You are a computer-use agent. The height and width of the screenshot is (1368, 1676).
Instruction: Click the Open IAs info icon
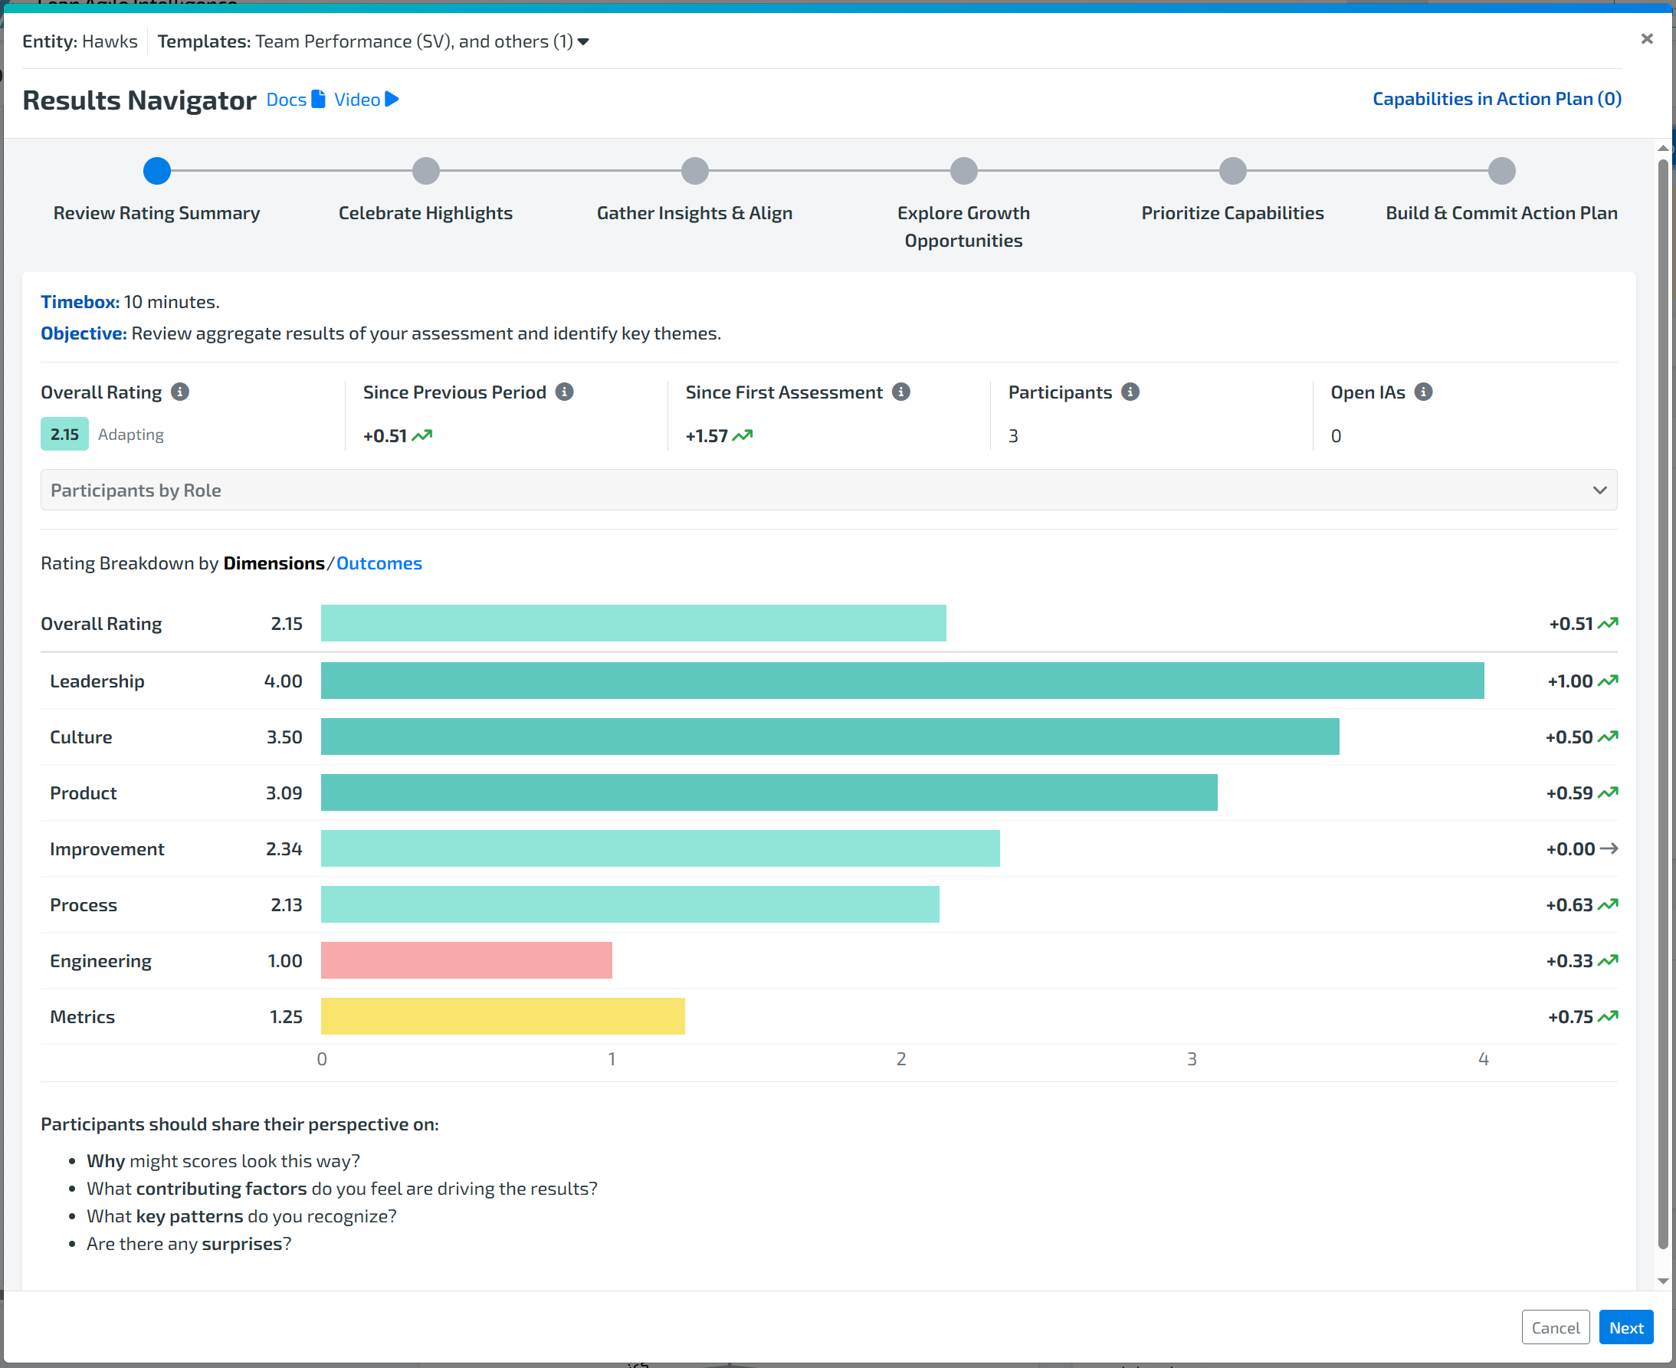click(1423, 392)
